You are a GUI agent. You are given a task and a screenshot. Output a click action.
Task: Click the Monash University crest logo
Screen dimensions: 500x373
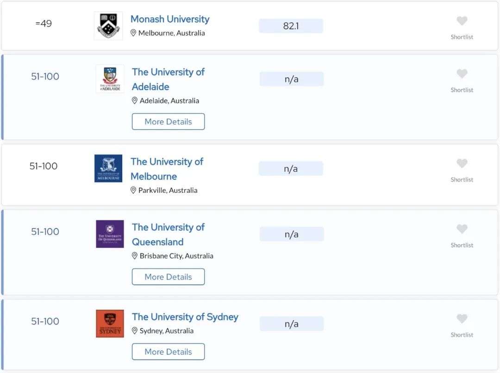(x=108, y=26)
